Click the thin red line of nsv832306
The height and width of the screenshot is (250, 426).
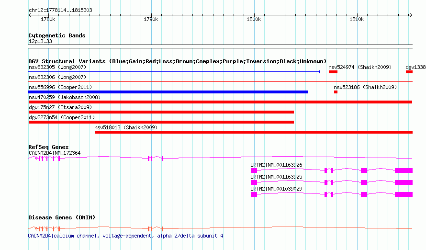[220, 81]
